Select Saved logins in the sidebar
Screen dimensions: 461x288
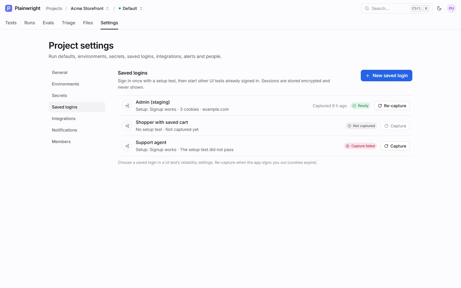click(x=77, y=107)
